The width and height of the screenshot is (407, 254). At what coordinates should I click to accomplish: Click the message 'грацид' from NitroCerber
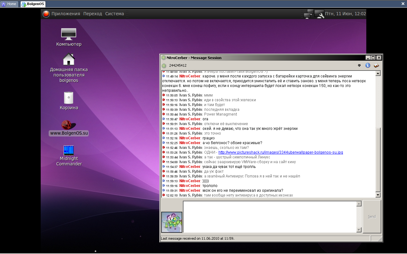(208, 138)
